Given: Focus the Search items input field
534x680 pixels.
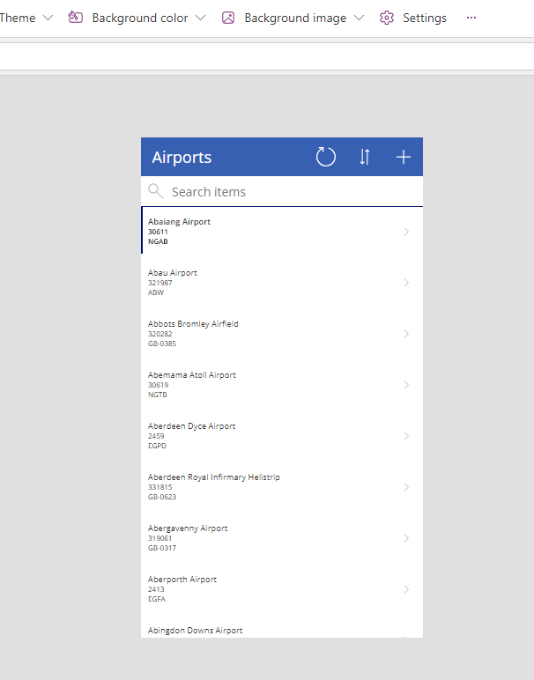Looking at the screenshot, I should click(282, 192).
